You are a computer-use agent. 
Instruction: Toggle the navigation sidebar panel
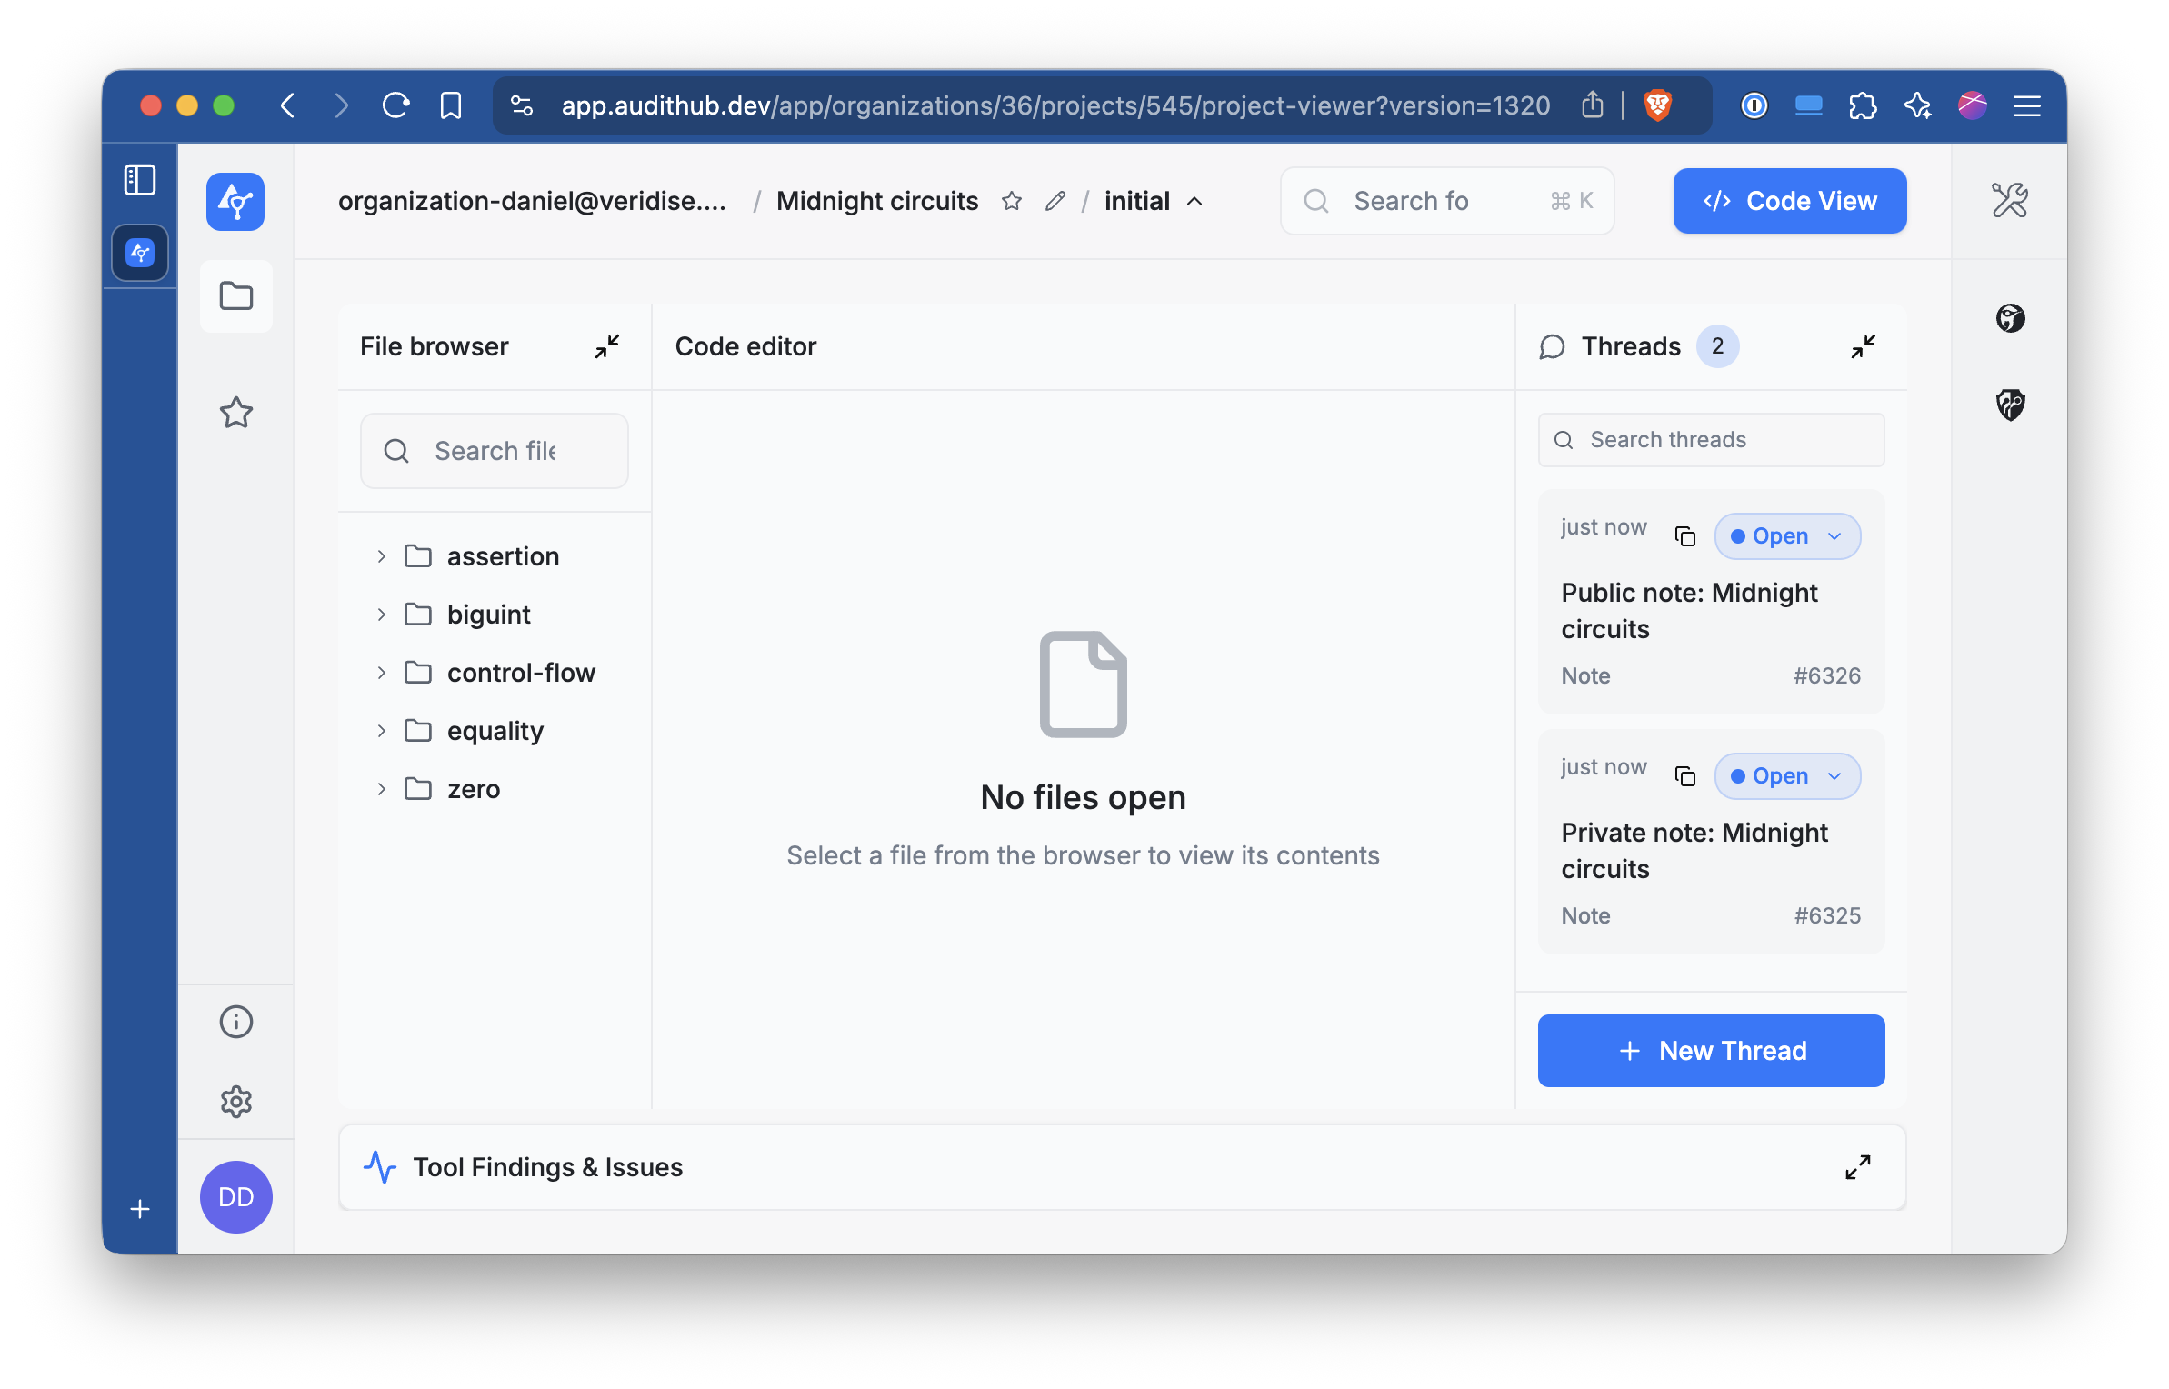pos(140,180)
